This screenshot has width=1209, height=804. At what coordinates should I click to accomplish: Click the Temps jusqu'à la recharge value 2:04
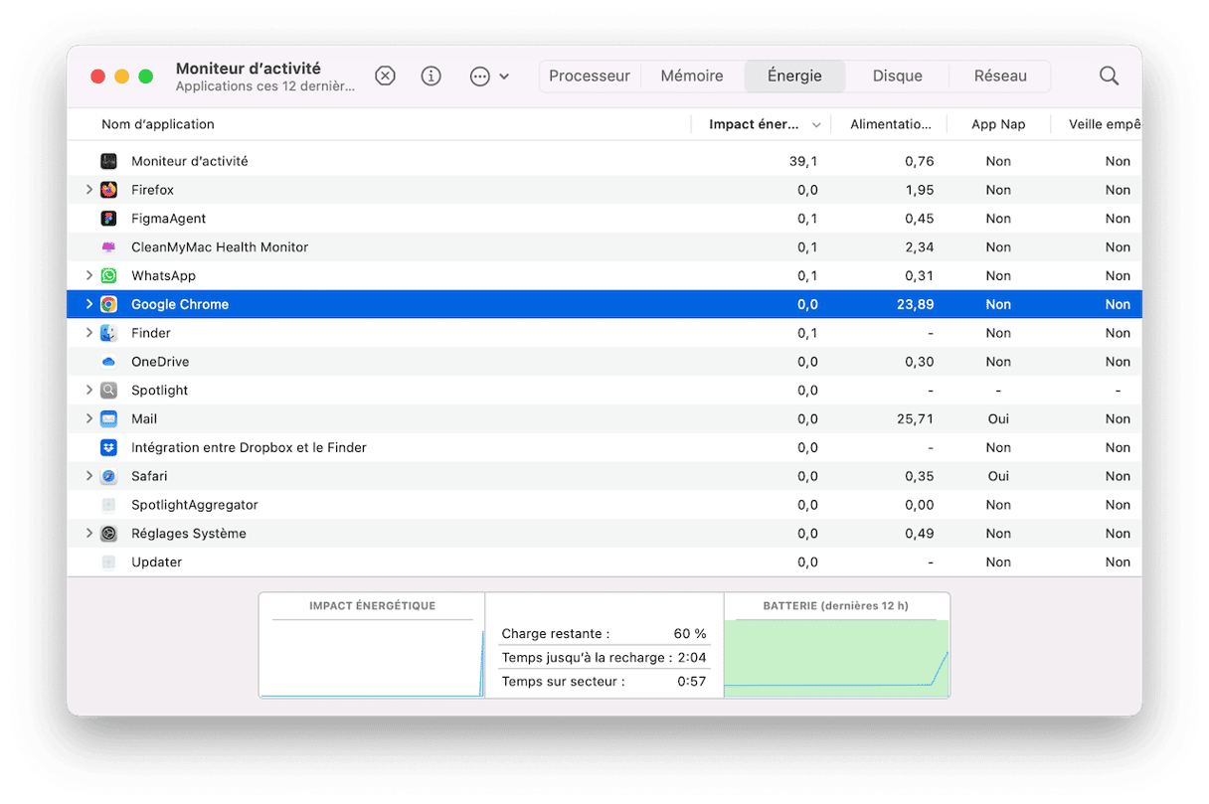pos(692,658)
